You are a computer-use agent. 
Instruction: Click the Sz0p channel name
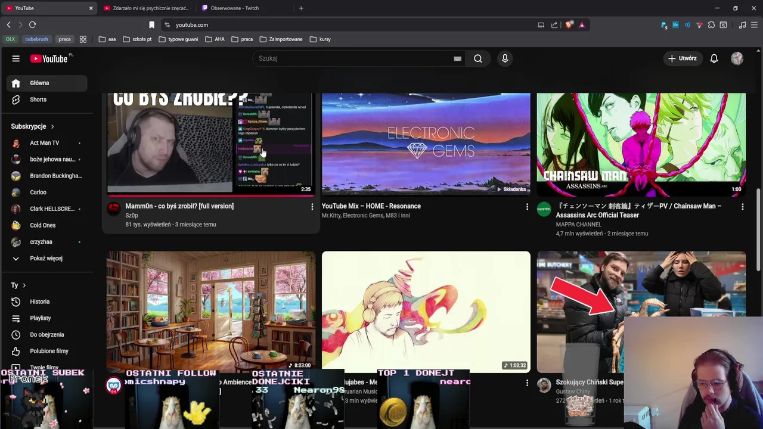tap(132, 215)
